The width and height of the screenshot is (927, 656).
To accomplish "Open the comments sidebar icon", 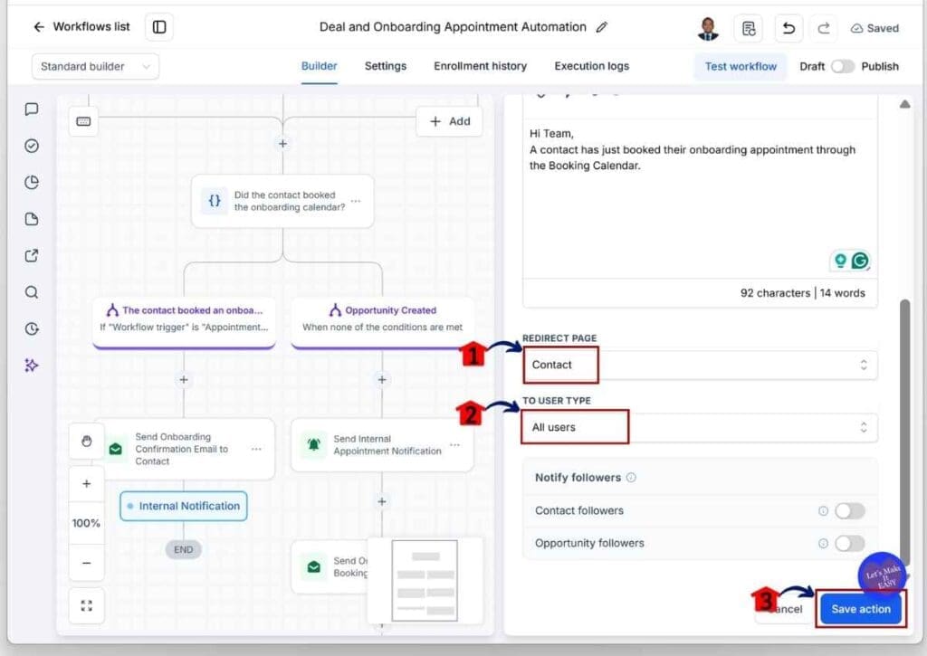I will pos(32,109).
